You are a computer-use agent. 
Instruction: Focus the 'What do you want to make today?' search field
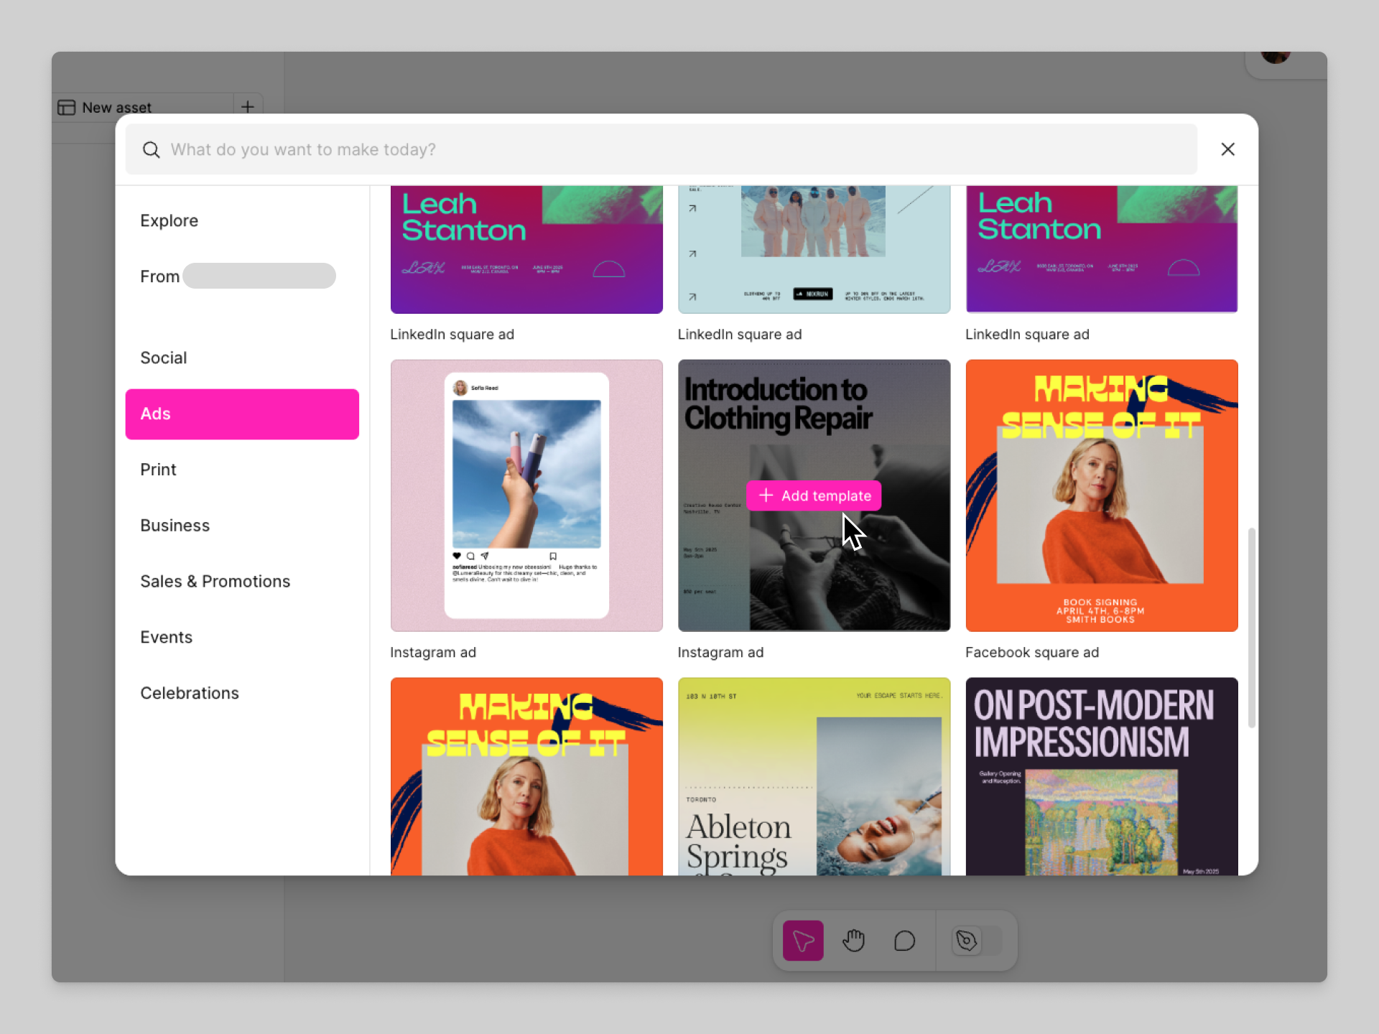661,149
